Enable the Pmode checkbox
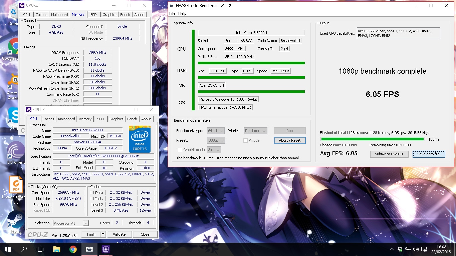Viewport: 456px width, 256px height. pos(245,140)
